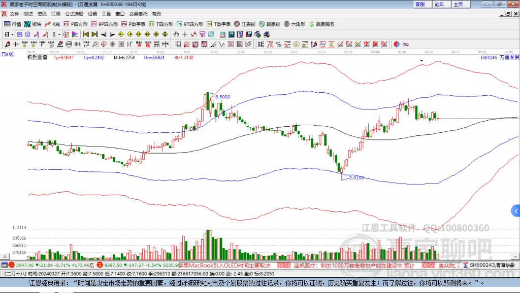Viewport: 520px width, 293px height.
Task: Click the 论坛 forum button
Action: 439,4
